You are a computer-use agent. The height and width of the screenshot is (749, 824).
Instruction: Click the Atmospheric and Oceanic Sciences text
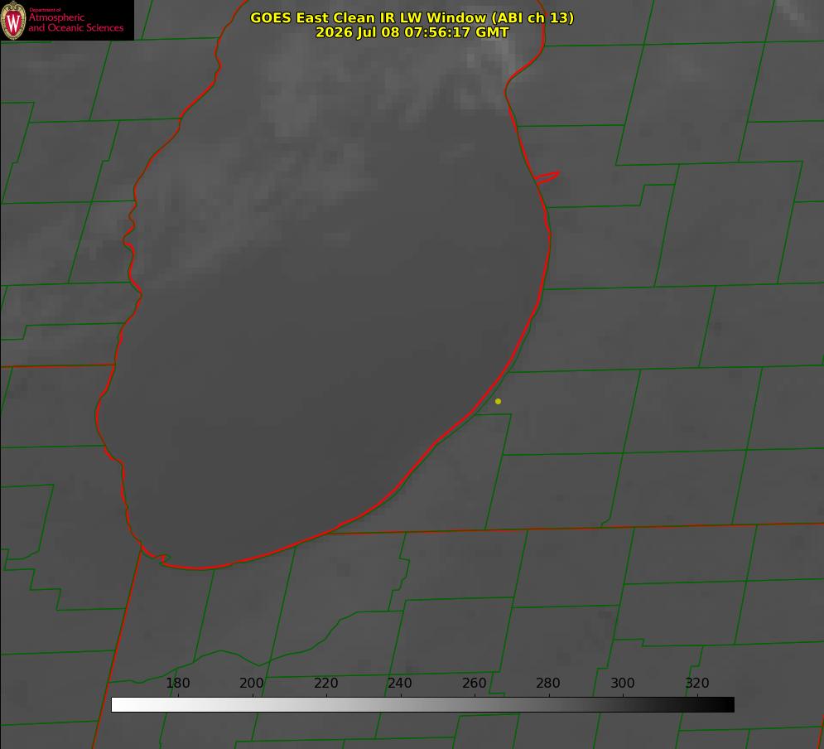(75, 22)
